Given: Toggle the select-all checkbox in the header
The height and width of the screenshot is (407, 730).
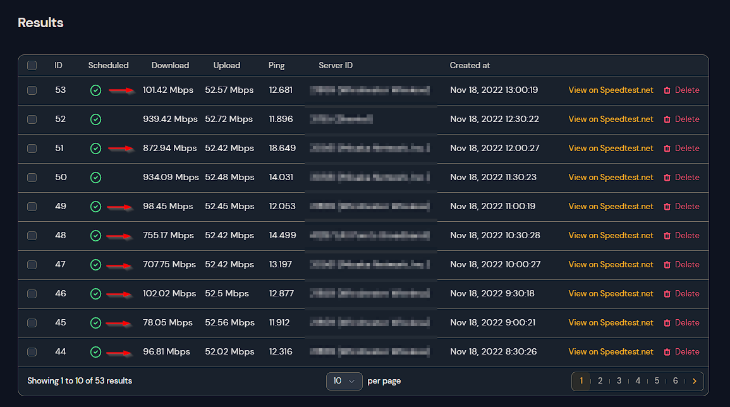Looking at the screenshot, I should pyautogui.click(x=32, y=65).
